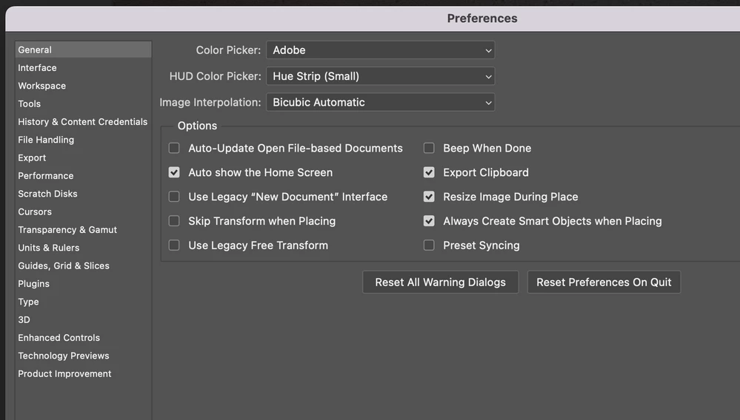Viewport: 740px width, 420px height.
Task: Turn on Preset Syncing checkbox
Action: [x=429, y=245]
